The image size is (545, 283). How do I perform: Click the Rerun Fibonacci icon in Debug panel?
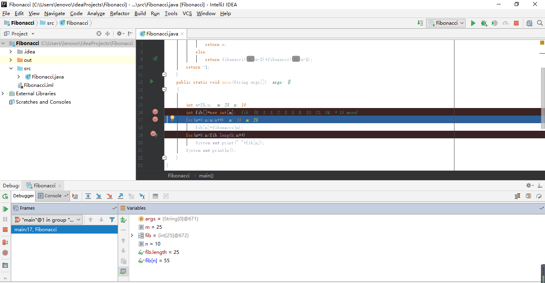5,196
